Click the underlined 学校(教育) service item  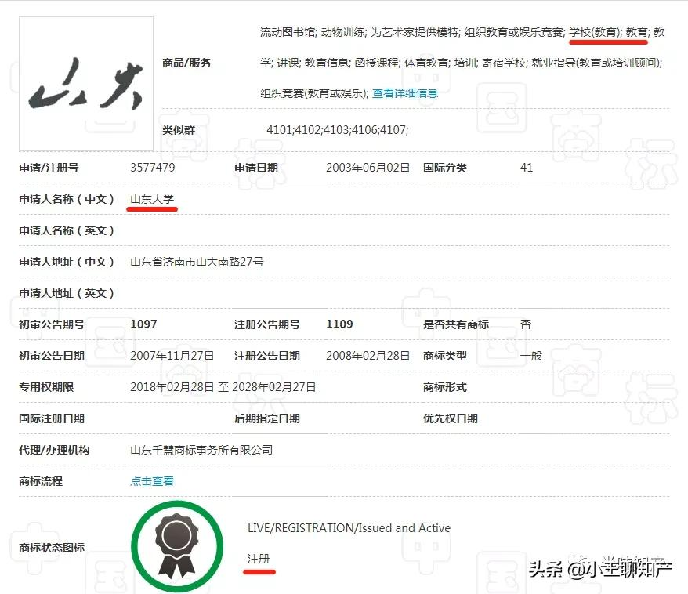click(x=595, y=32)
